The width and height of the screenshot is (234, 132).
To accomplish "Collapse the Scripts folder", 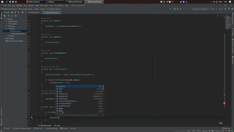I will 6,29.
